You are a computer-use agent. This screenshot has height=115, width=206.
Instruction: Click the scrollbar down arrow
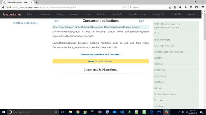[x=205, y=108]
